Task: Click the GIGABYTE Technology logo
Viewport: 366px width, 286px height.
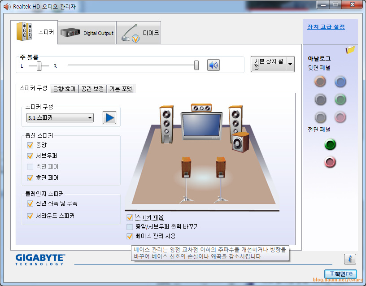Action: point(40,260)
